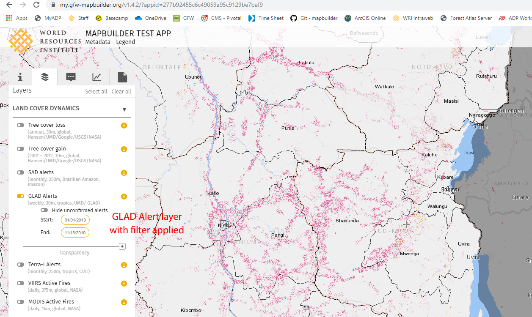Open the analysis chart panel
The height and width of the screenshot is (317, 532).
(x=96, y=77)
